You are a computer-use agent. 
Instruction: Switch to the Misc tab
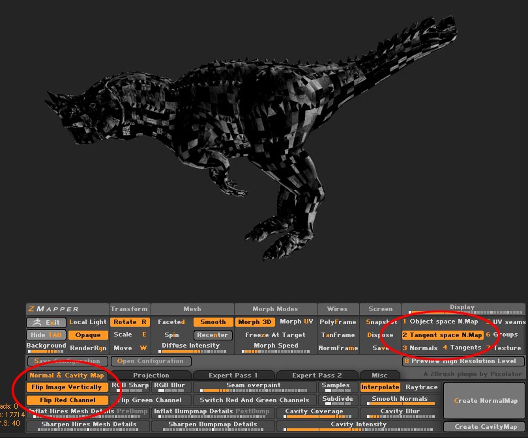pos(379,375)
